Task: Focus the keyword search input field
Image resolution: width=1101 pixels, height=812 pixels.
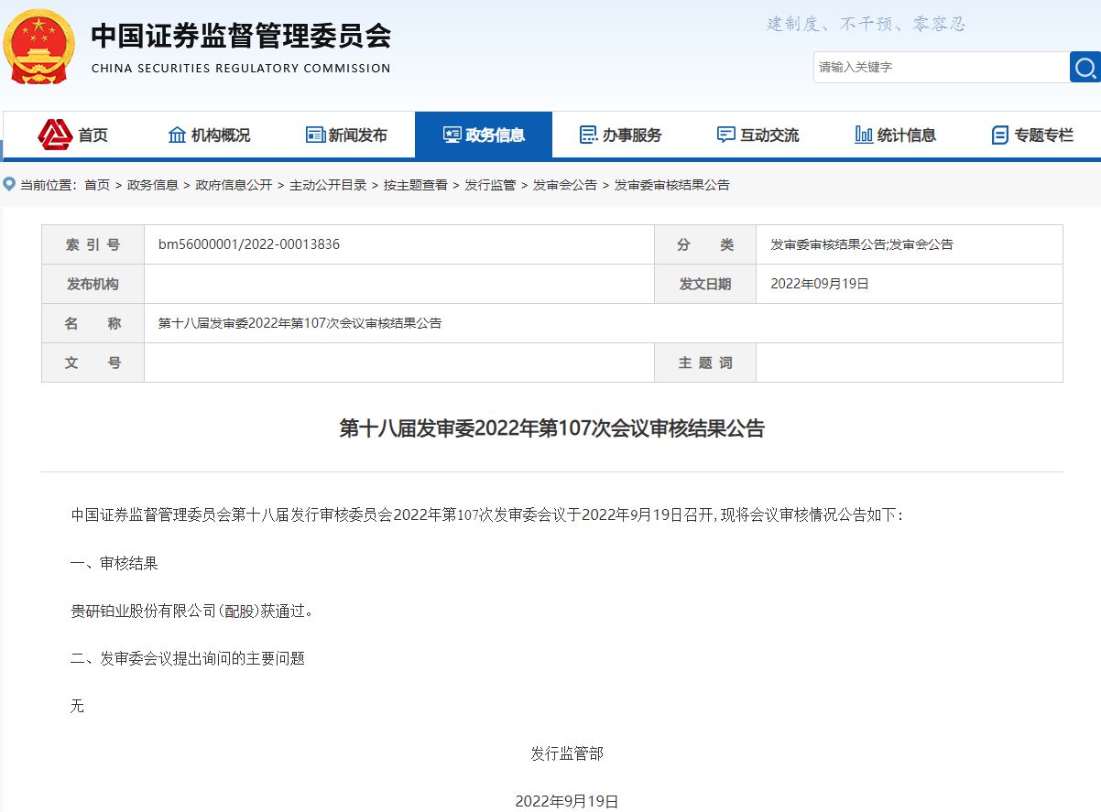Action: click(x=942, y=67)
